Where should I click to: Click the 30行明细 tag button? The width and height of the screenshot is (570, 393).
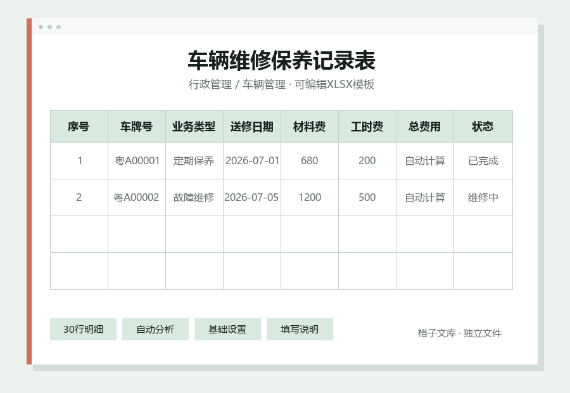point(83,330)
